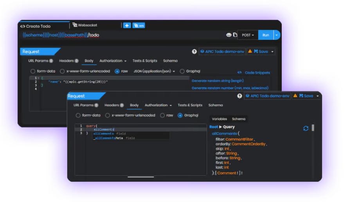Click help question mark icon in upper panel
The width and height of the screenshot is (349, 207).
[x=194, y=51]
